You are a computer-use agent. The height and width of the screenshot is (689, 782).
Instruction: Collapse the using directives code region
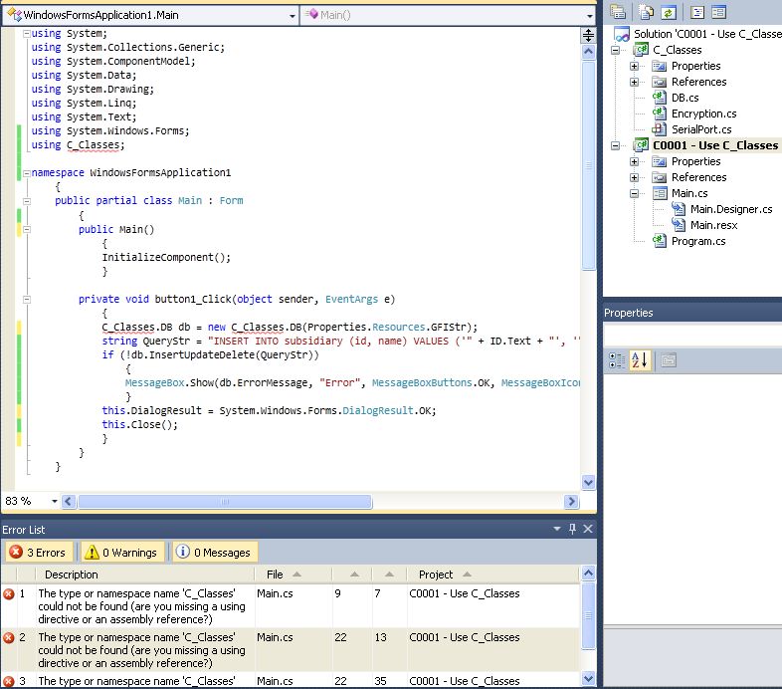point(27,34)
